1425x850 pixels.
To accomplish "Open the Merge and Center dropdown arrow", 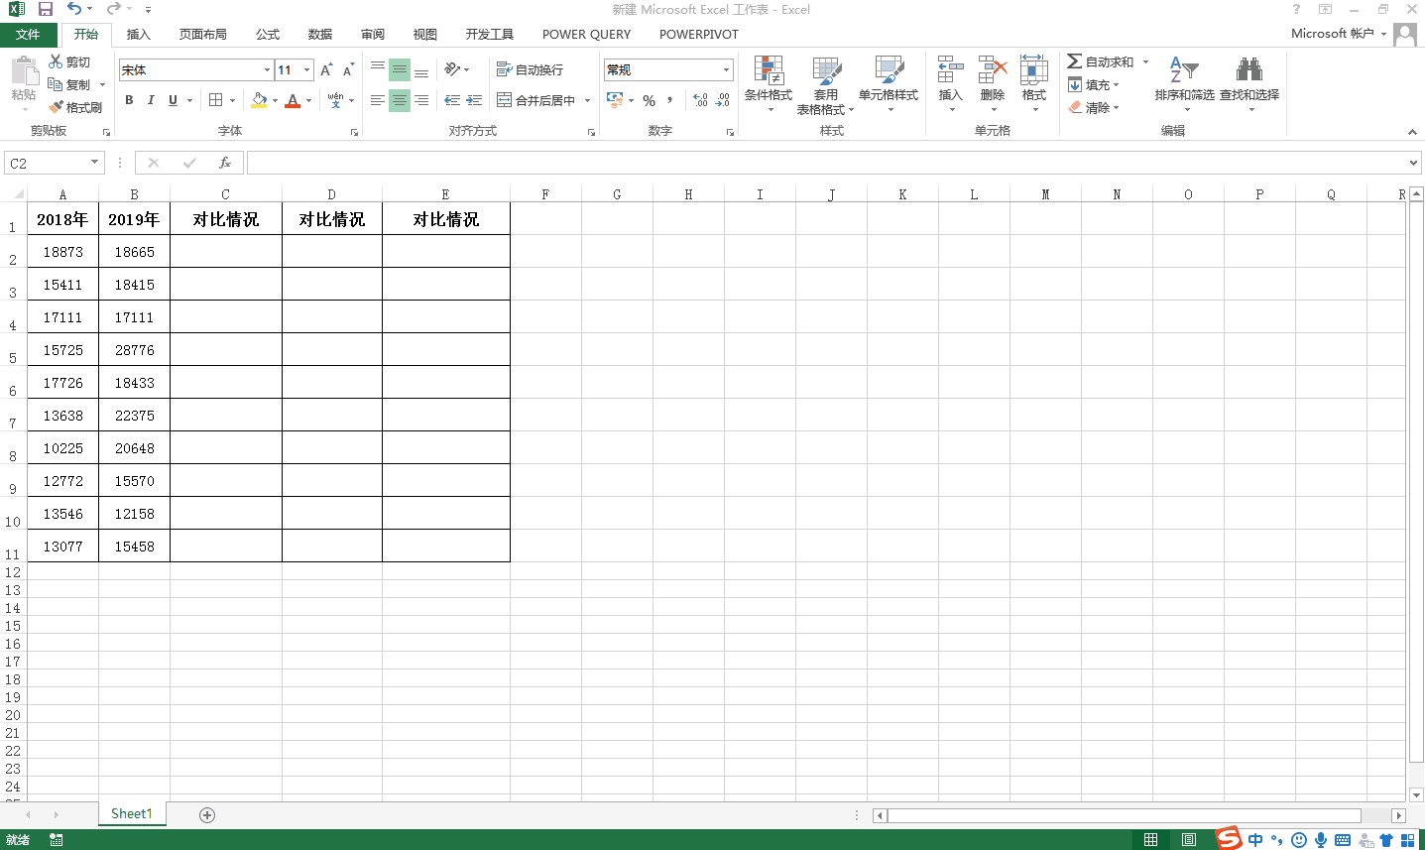I will (x=587, y=100).
